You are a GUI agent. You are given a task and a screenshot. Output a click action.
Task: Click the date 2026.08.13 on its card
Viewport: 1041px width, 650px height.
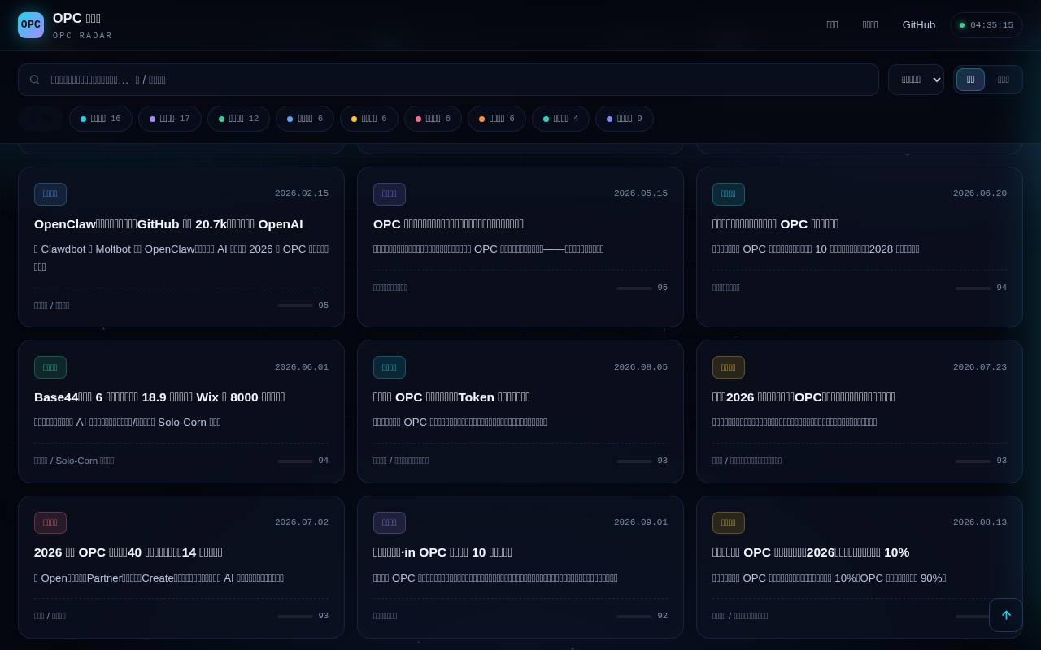[x=980, y=522]
